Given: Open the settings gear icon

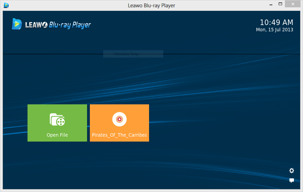Looking at the screenshot, I should (292, 170).
